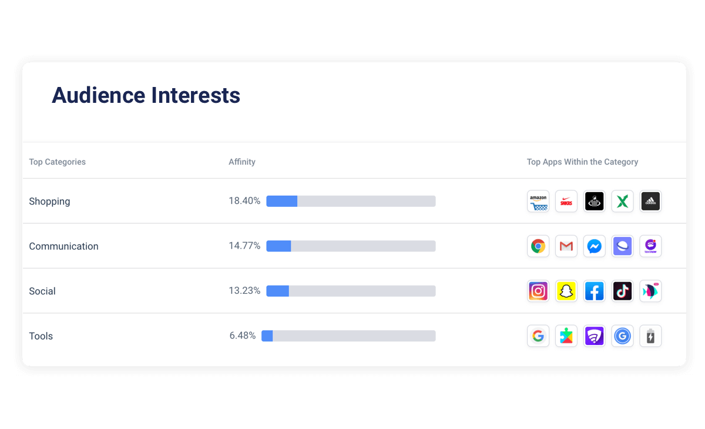The width and height of the screenshot is (705, 429).
Task: Click the Nike SNKRS app icon
Action: [x=566, y=201]
